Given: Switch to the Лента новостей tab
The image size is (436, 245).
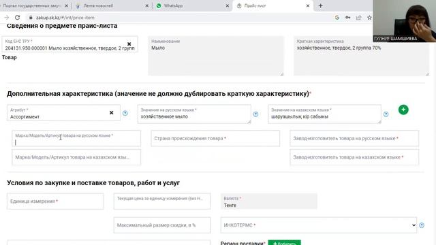Looking at the screenshot, I should [111, 5].
